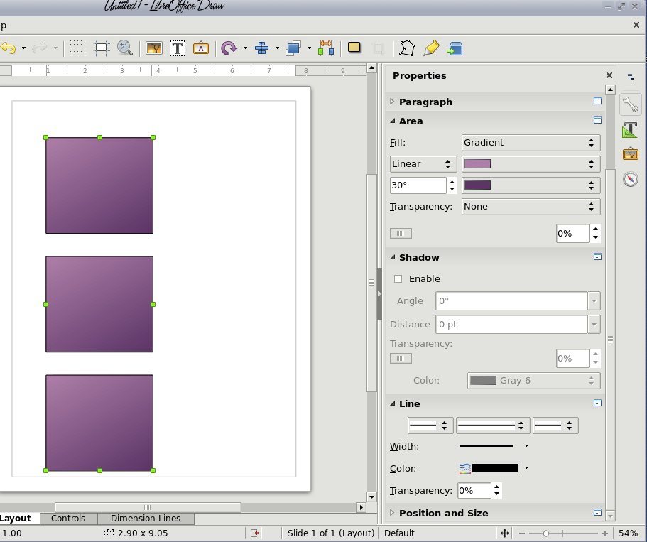Open the Gallery sidebar deck

pyautogui.click(x=630, y=154)
